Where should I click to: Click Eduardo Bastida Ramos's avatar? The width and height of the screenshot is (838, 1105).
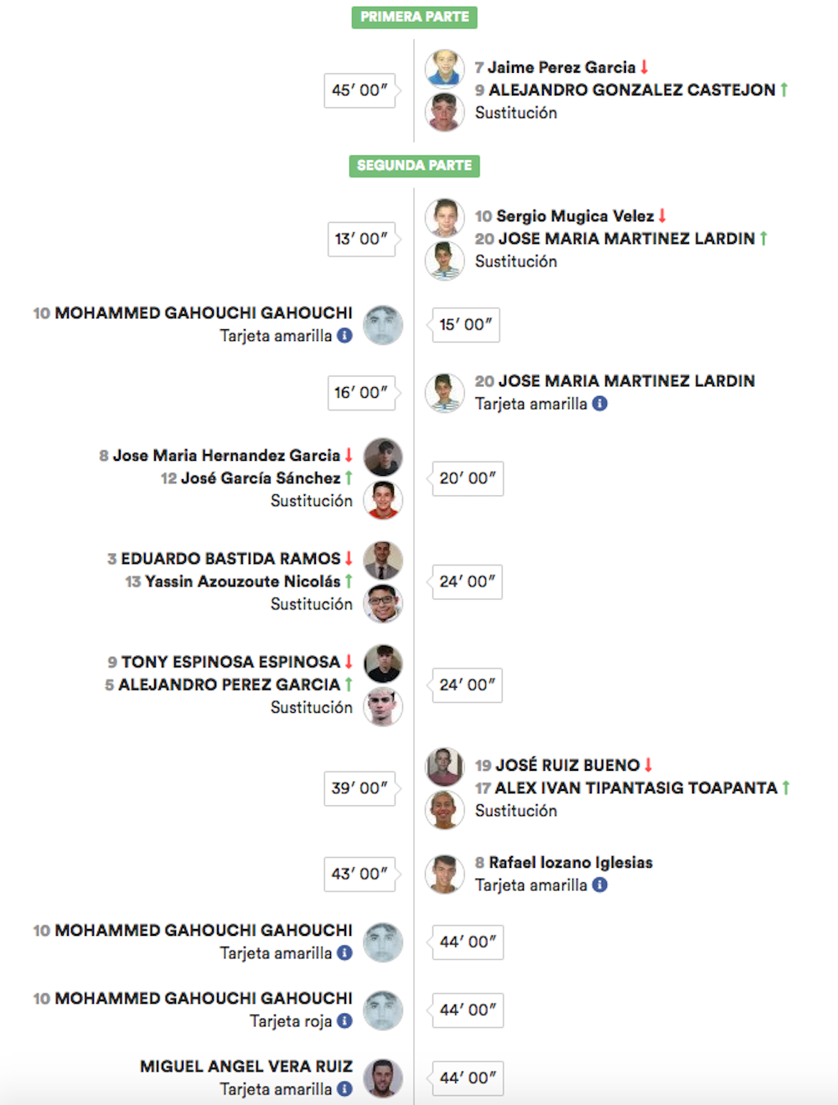point(383,560)
